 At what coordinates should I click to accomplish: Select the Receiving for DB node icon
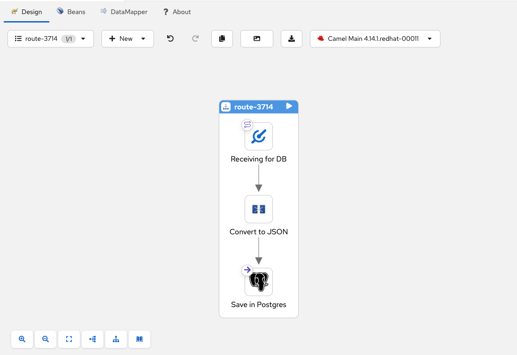(x=259, y=137)
